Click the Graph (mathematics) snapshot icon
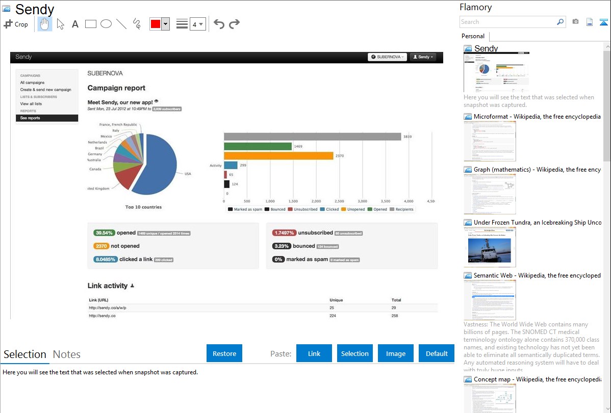Image resolution: width=611 pixels, height=413 pixels. pyautogui.click(x=468, y=170)
